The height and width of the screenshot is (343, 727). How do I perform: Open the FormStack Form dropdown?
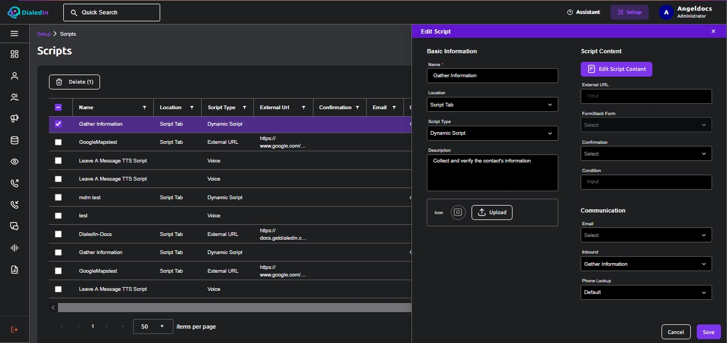pyautogui.click(x=646, y=125)
